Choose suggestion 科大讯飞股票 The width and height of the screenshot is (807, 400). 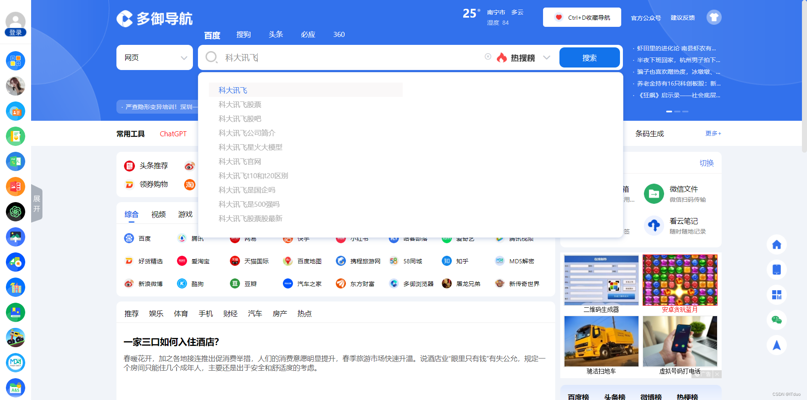click(240, 104)
